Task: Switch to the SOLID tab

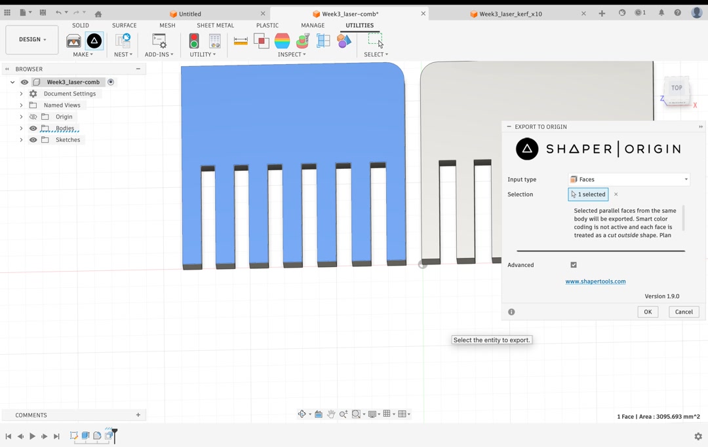Action: 81,26
